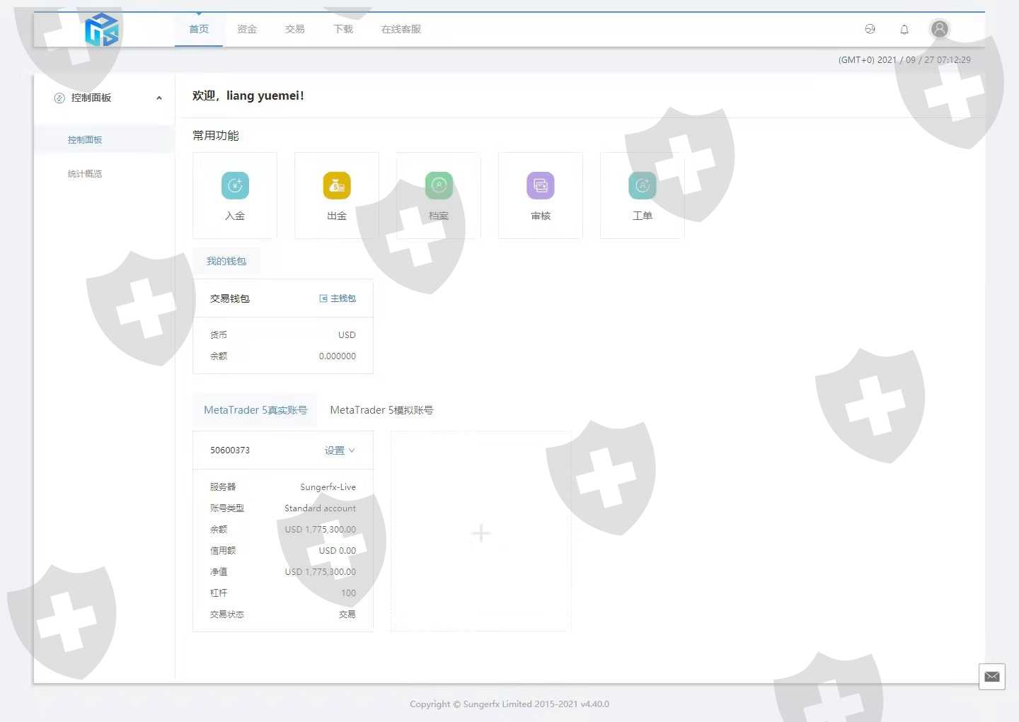The height and width of the screenshot is (722, 1019).
Task: Click the 主钱包 wallet icon
Action: 323,298
